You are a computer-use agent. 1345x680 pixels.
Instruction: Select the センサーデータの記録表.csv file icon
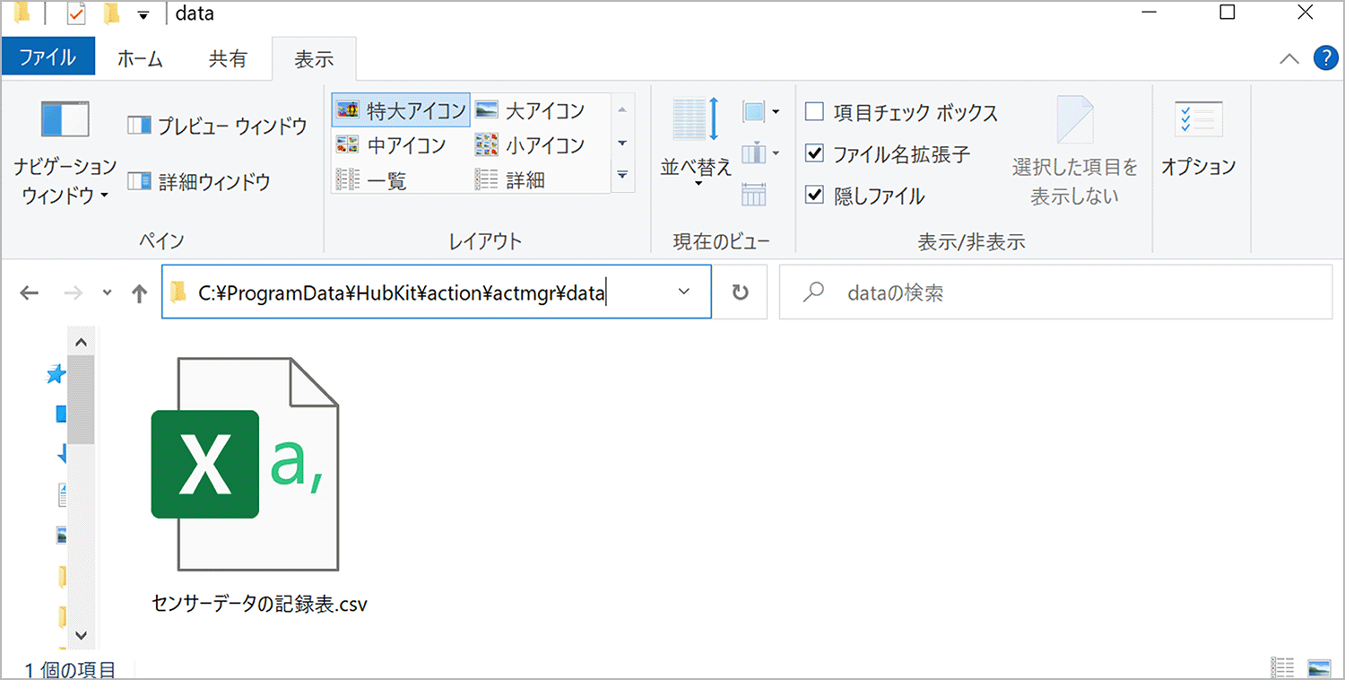click(x=243, y=464)
